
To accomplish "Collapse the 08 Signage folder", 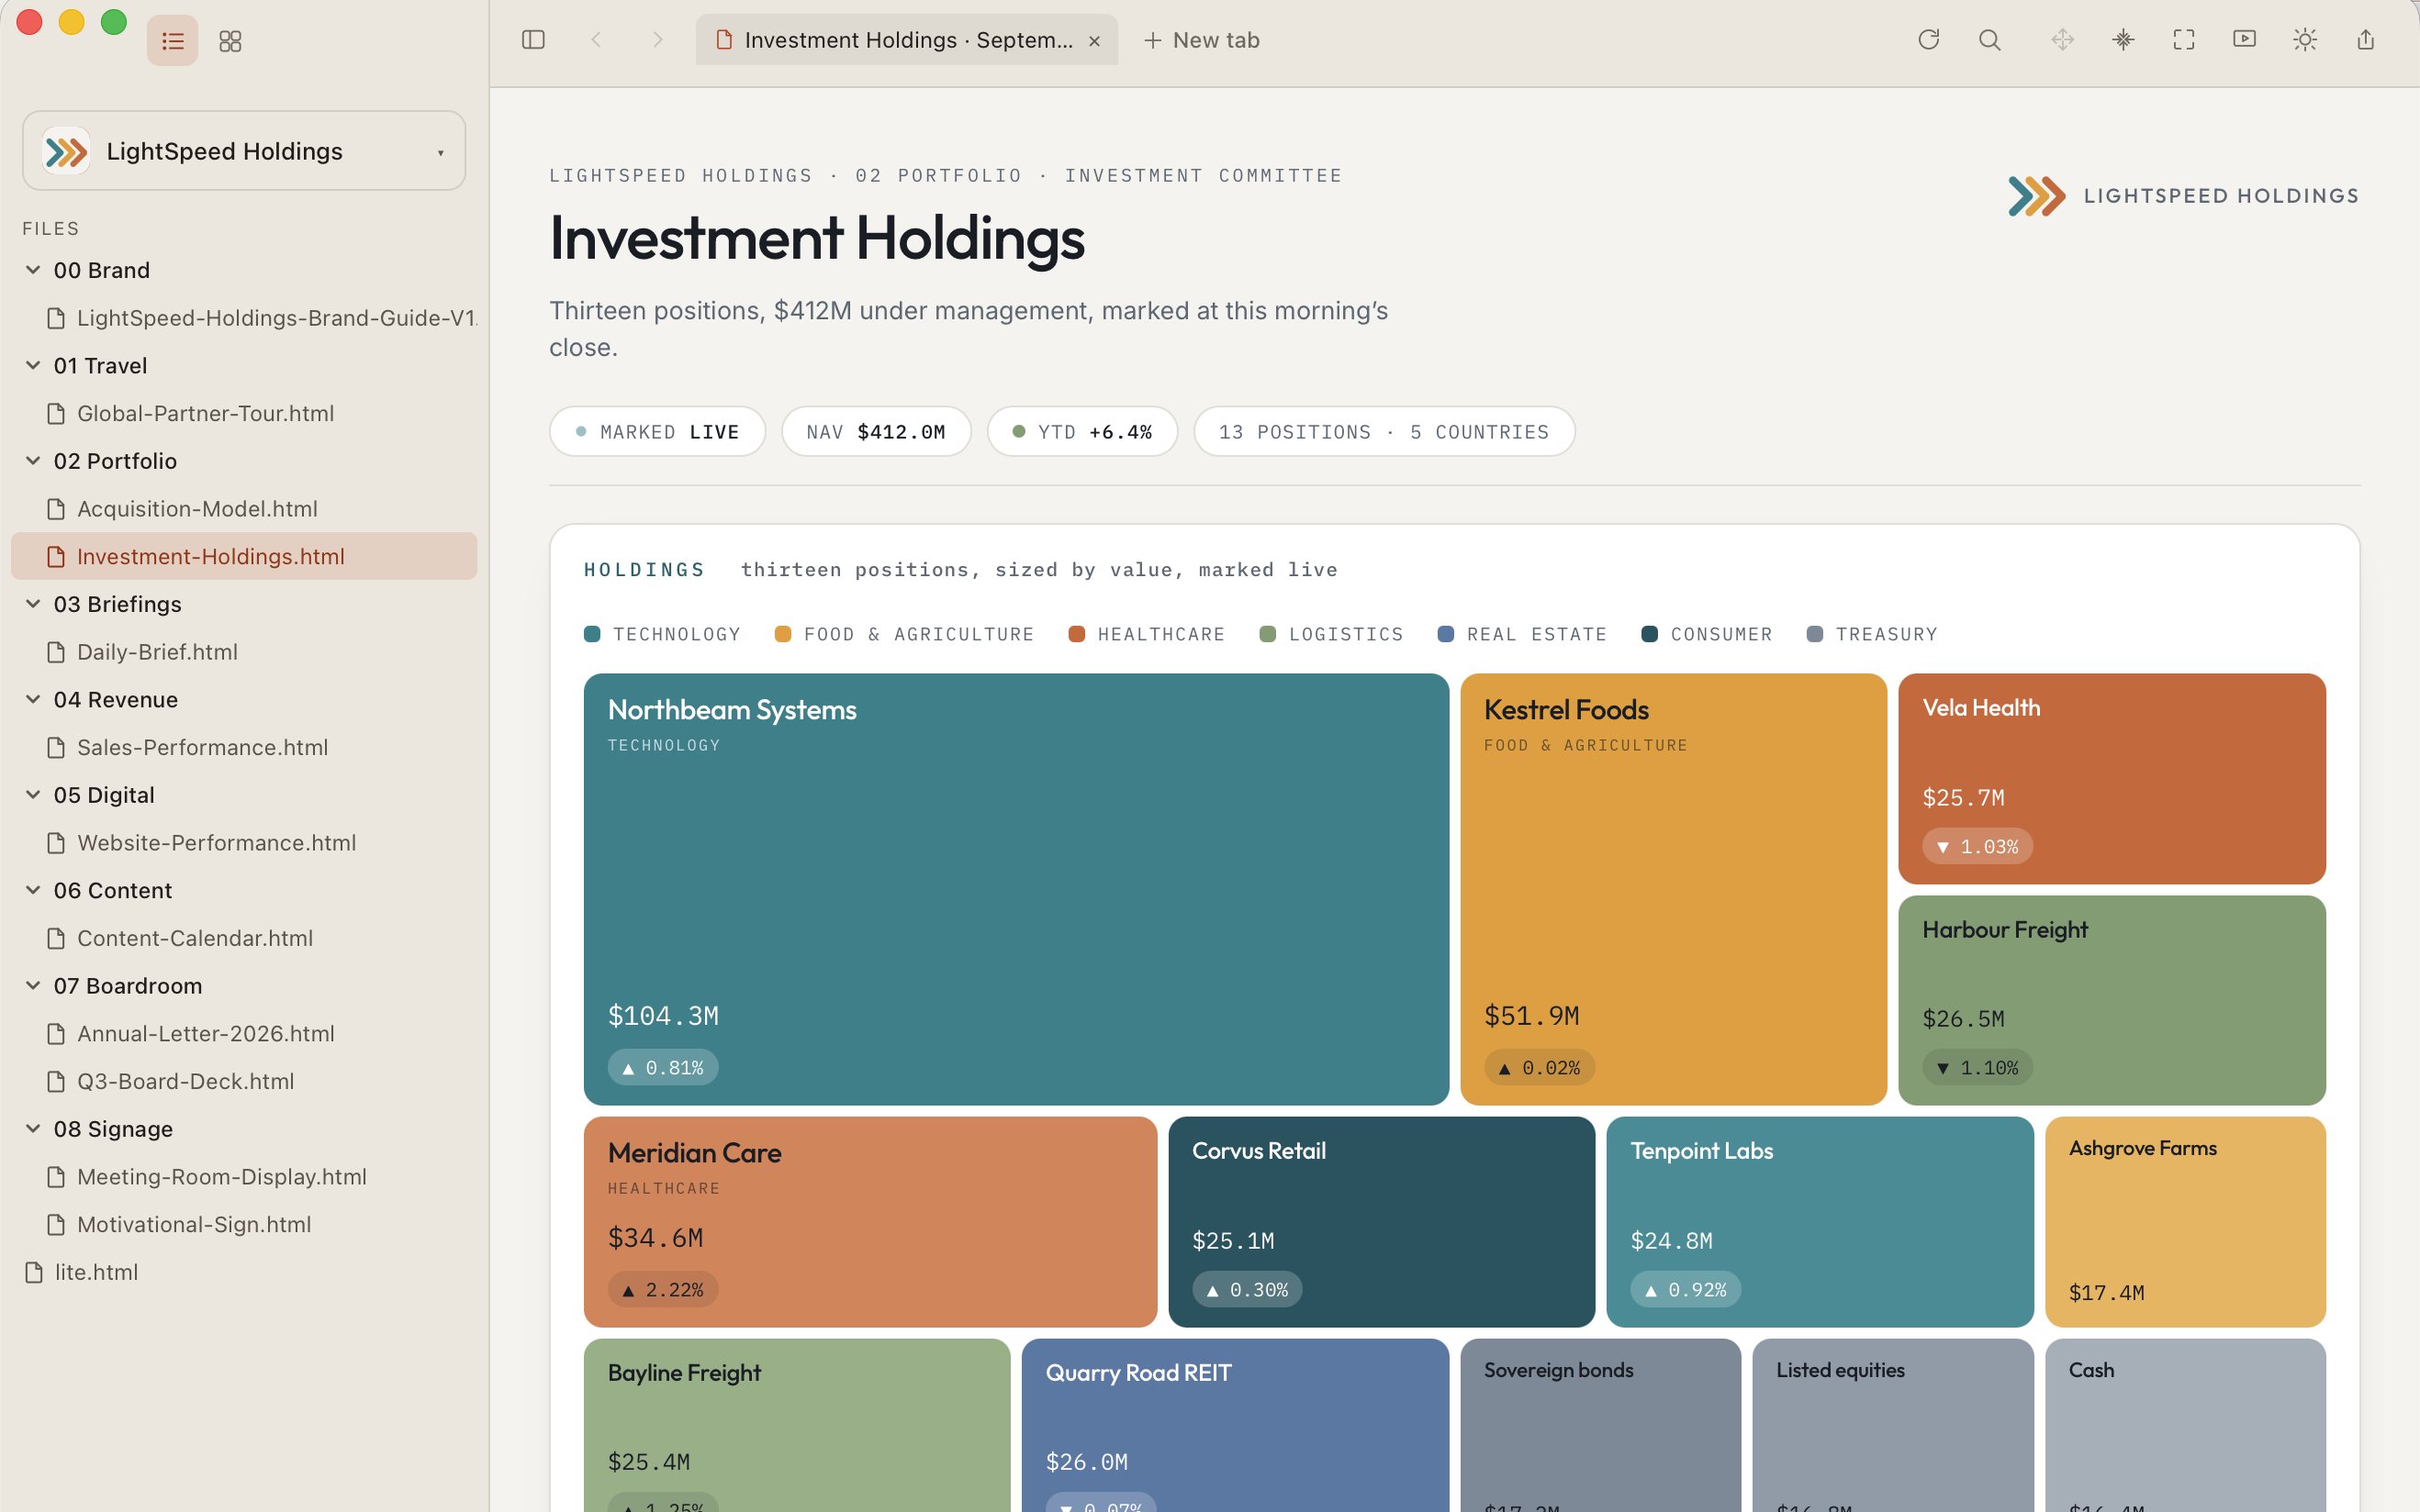I will click(x=33, y=1129).
